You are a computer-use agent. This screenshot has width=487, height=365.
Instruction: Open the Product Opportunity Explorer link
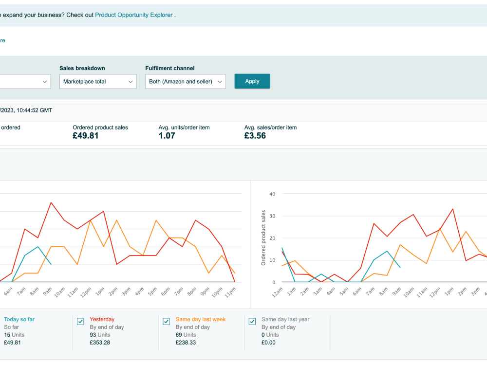pos(133,15)
